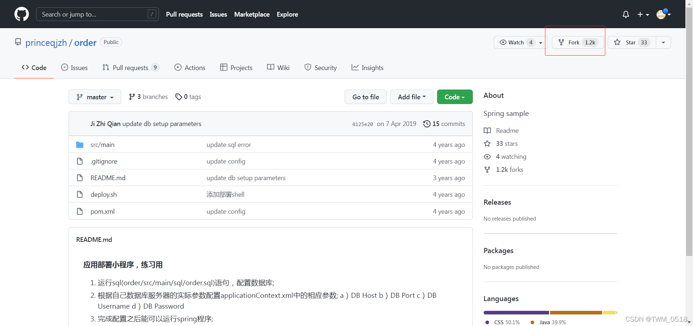This screenshot has height=326, width=693.
Task: Open the princeqjzh owner link
Action: 46,43
